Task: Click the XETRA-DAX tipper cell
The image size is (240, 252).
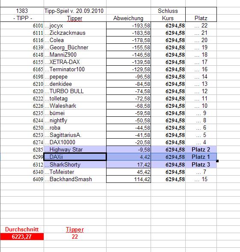Action: click(75, 62)
